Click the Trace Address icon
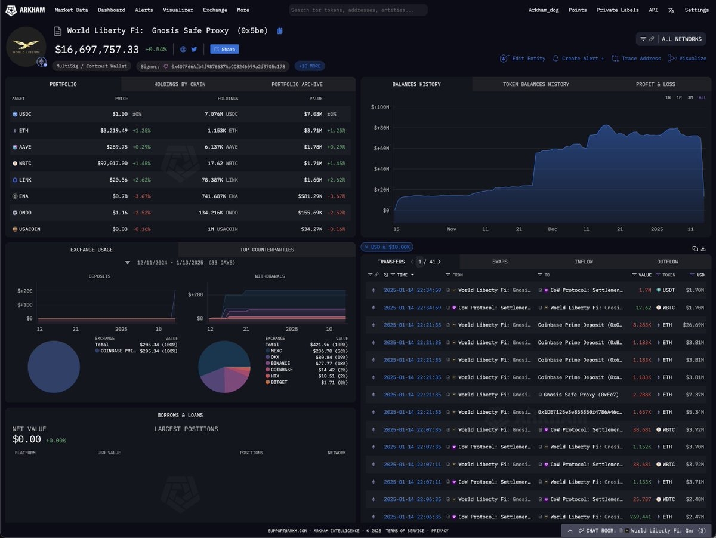Screen dimensions: 716x538 (615, 59)
